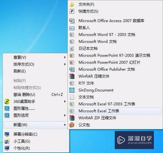Create a Microsoft Office Publisher 文档

115,69
